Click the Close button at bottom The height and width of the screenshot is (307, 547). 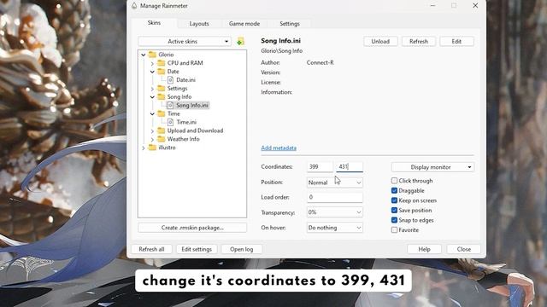(463, 249)
